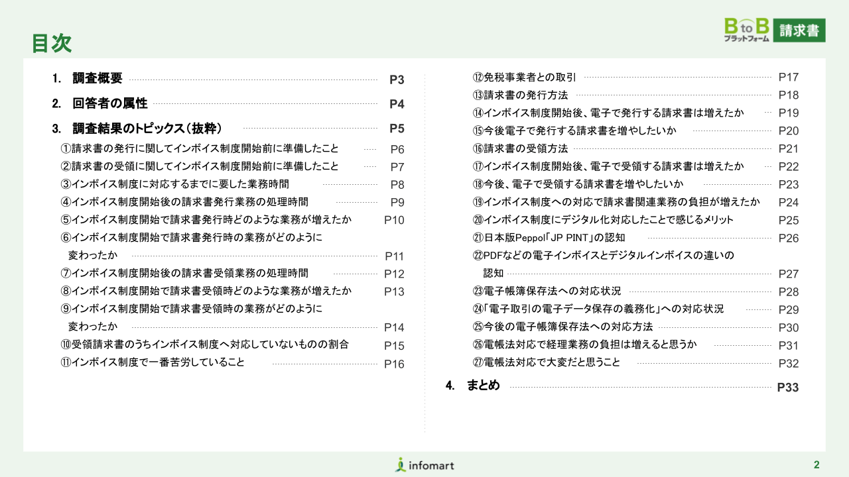Viewport: 849px width, 477px height.
Task: Click the green 請求書 badge
Action: point(799,30)
